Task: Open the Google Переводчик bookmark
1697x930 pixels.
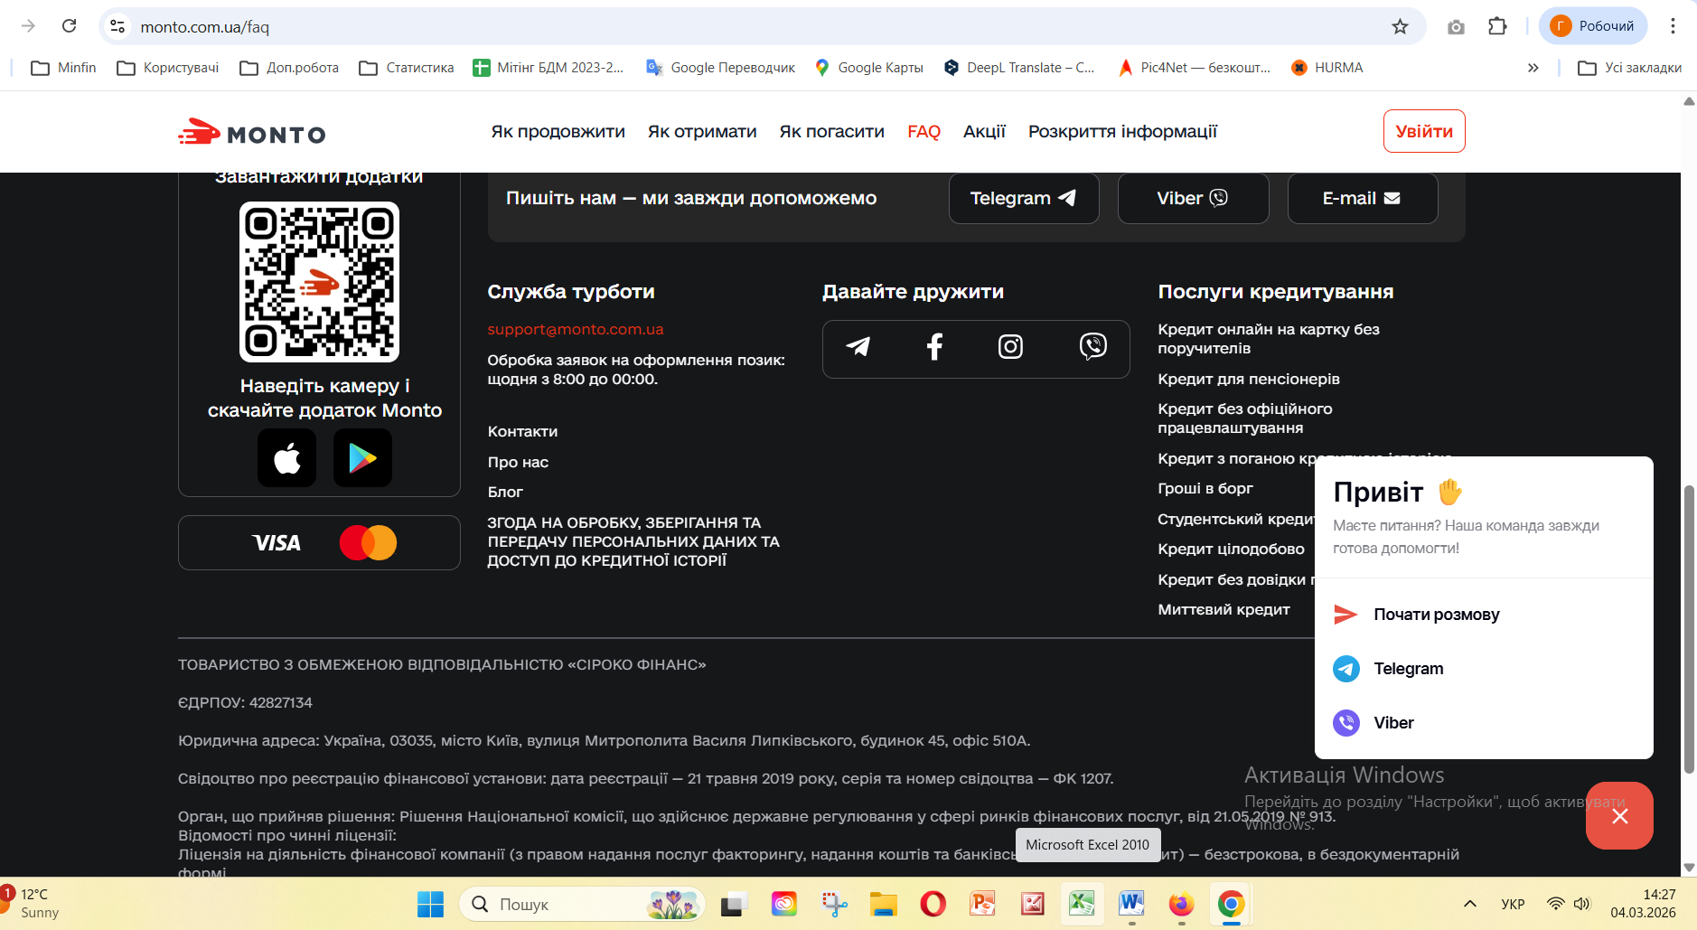Action: [721, 68]
